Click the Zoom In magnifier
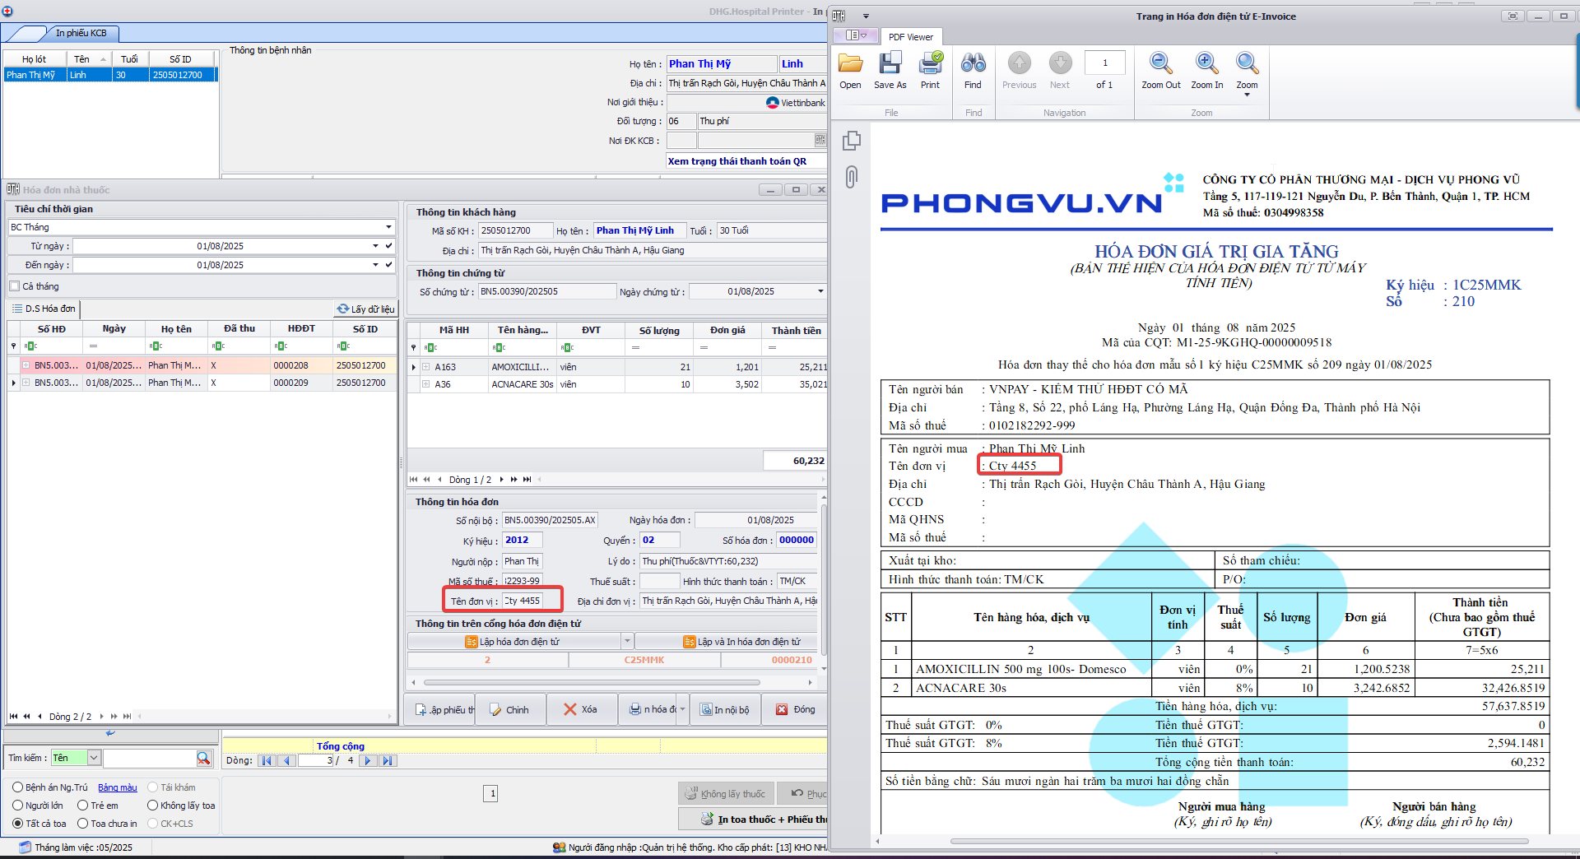This screenshot has height=859, width=1580. pos(1206,71)
